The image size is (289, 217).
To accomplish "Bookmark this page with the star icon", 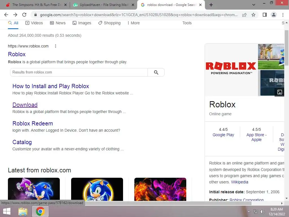I will coord(253,15).
